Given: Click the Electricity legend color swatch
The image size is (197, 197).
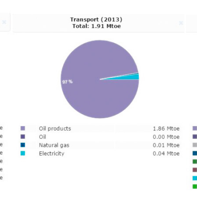Looking at the screenshot, I should point(23,154).
